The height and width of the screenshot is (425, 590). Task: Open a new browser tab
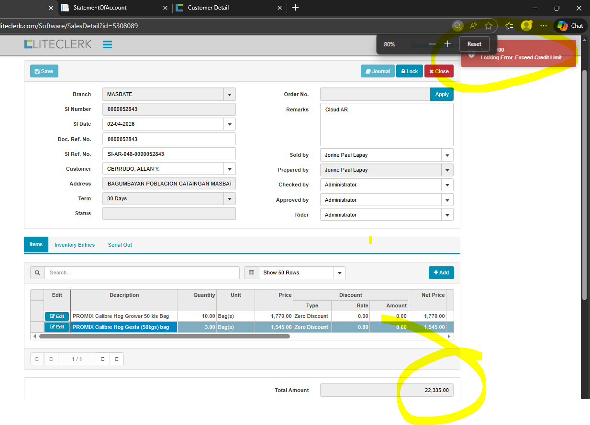click(x=295, y=8)
